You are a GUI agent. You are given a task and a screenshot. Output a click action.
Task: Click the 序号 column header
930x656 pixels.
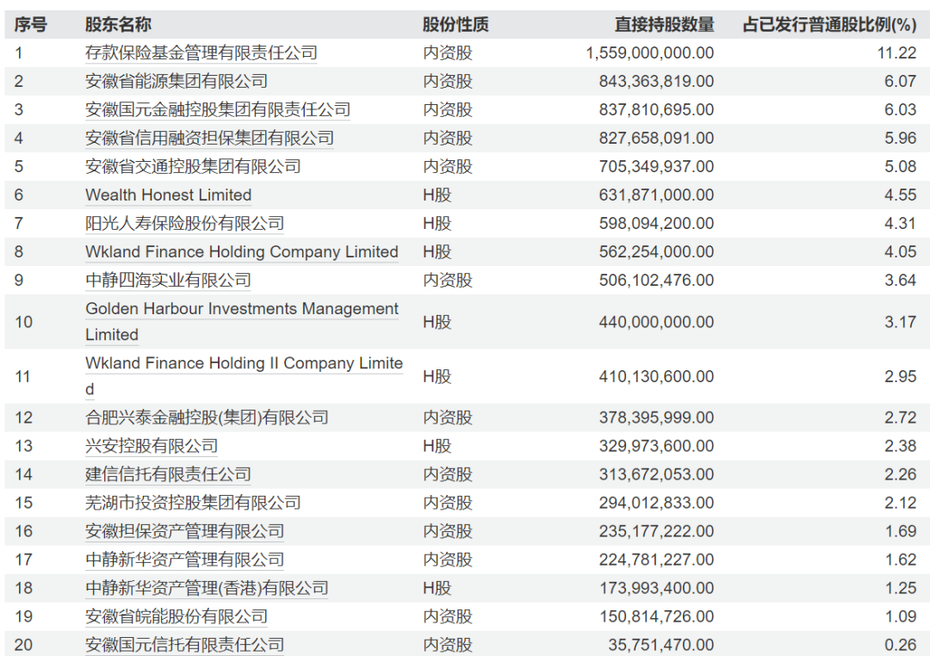tap(31, 25)
